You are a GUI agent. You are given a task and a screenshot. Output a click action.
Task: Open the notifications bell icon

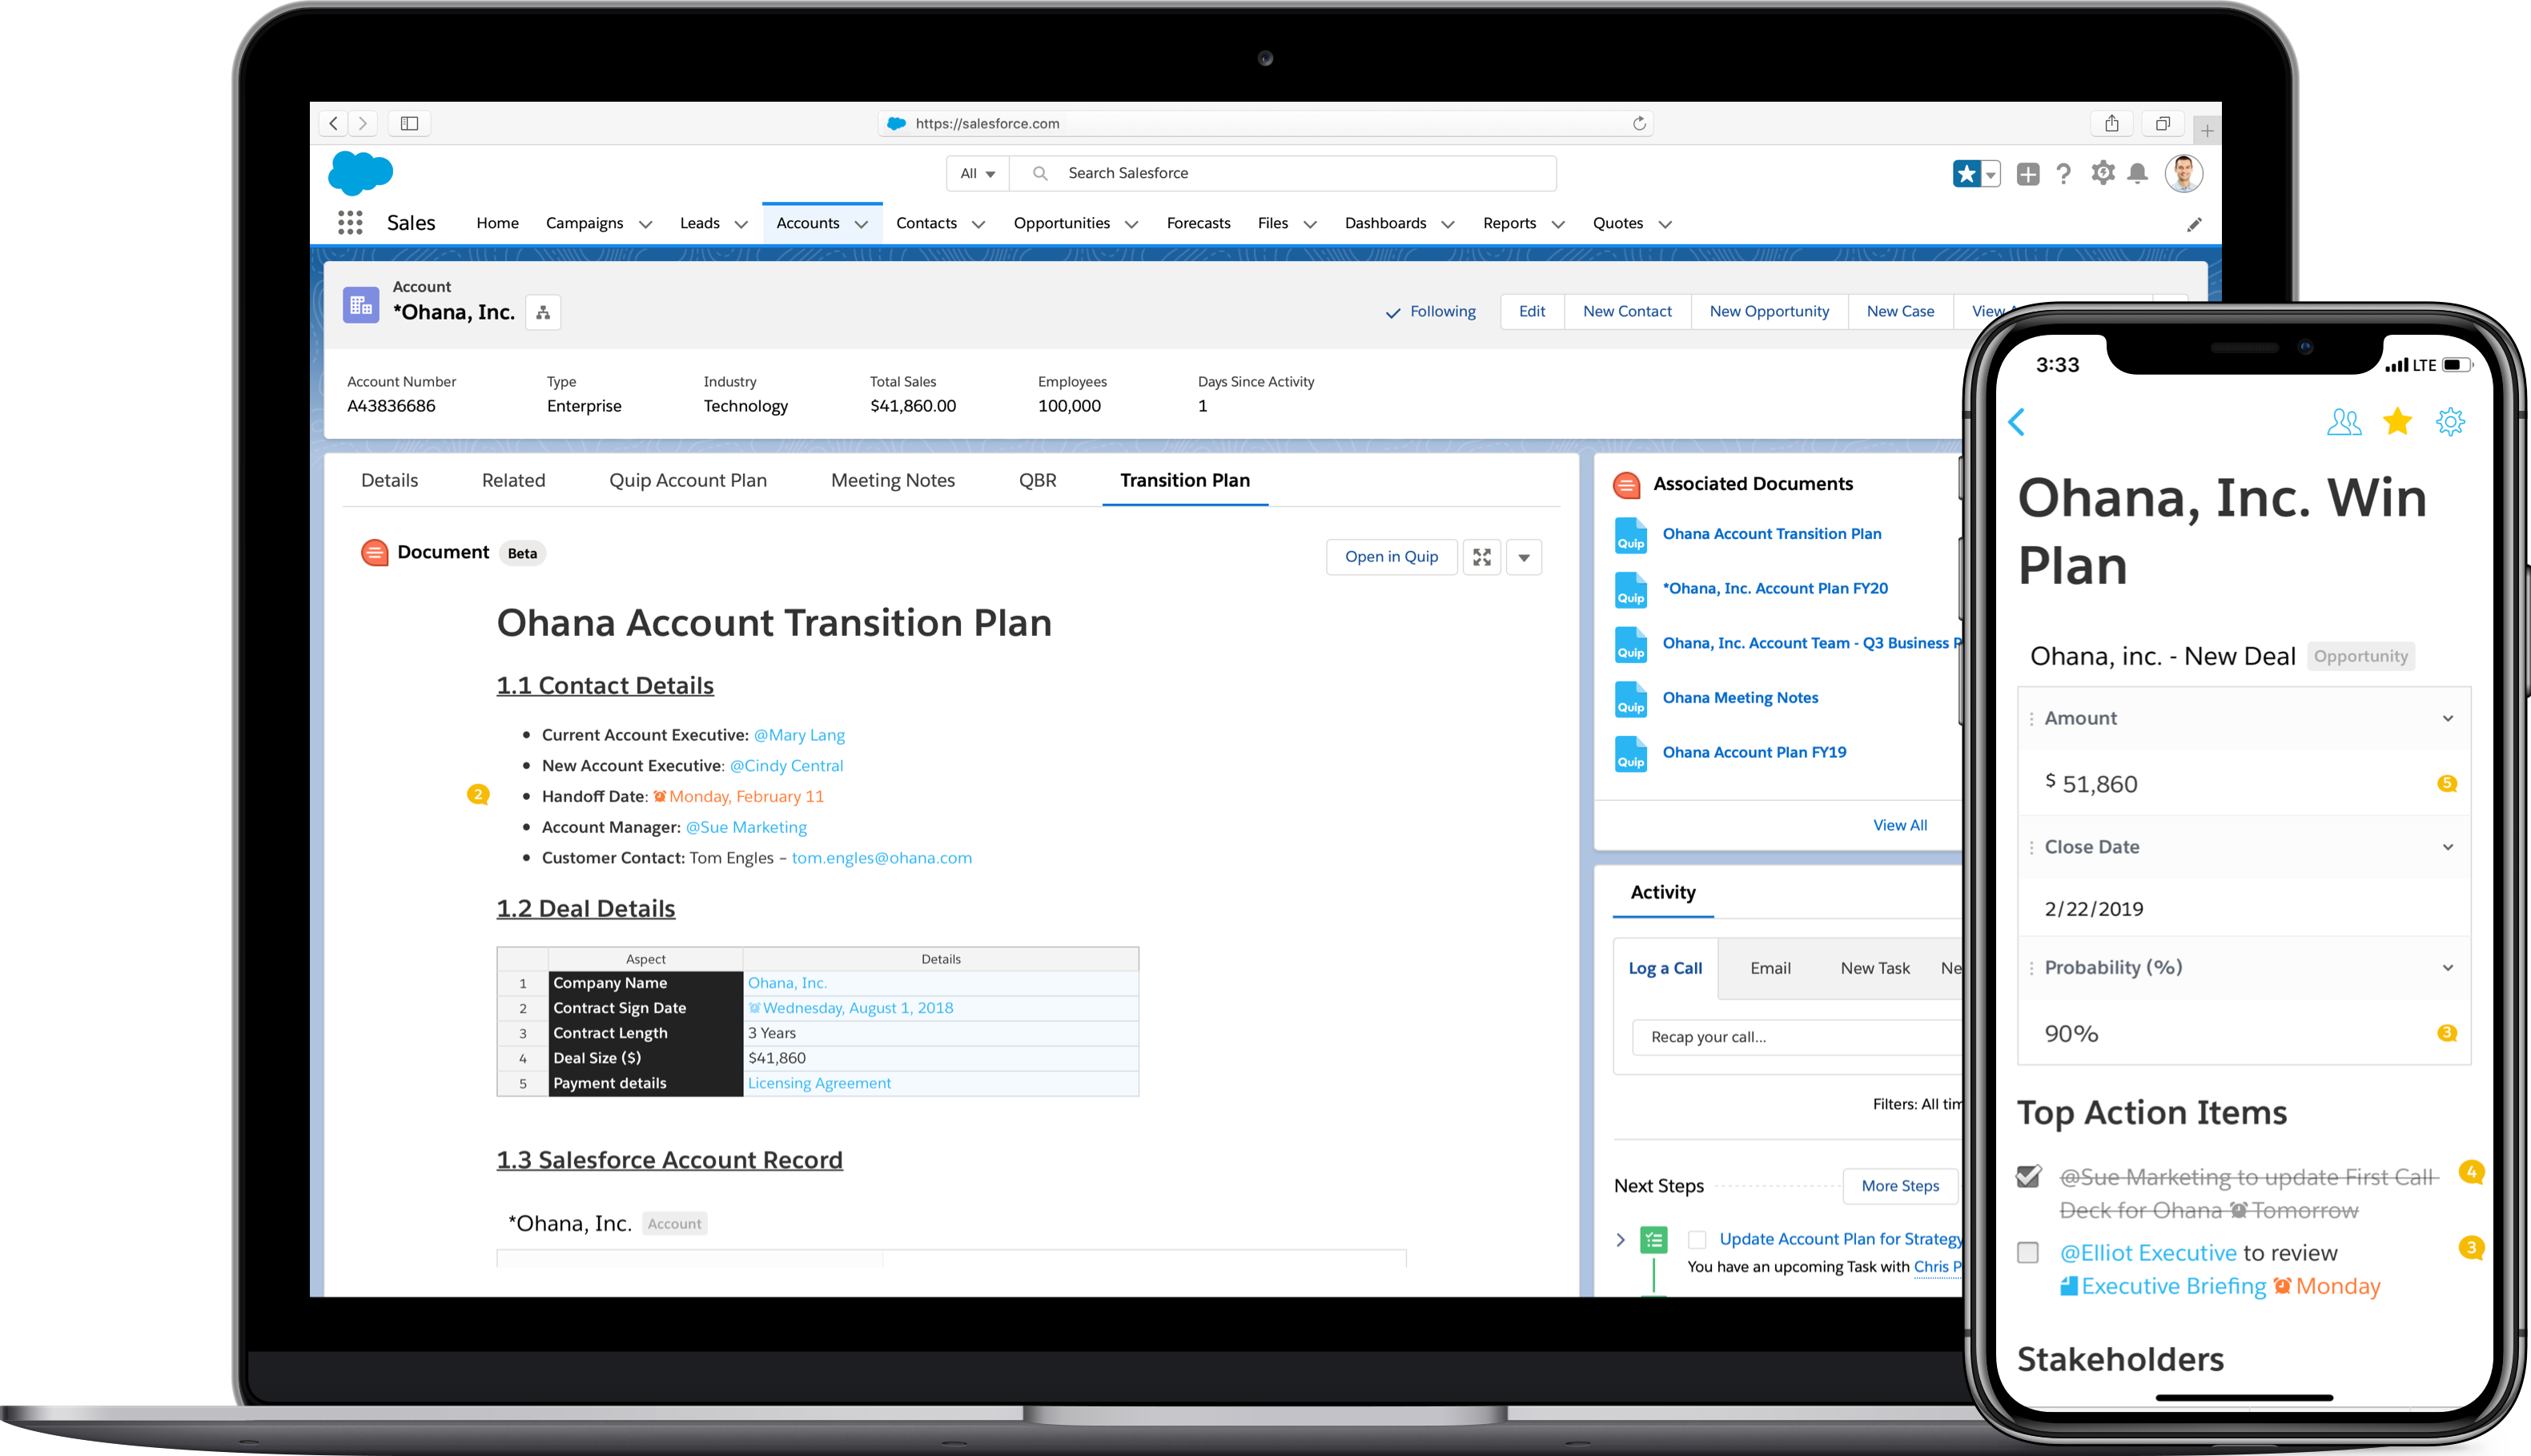2137,174
